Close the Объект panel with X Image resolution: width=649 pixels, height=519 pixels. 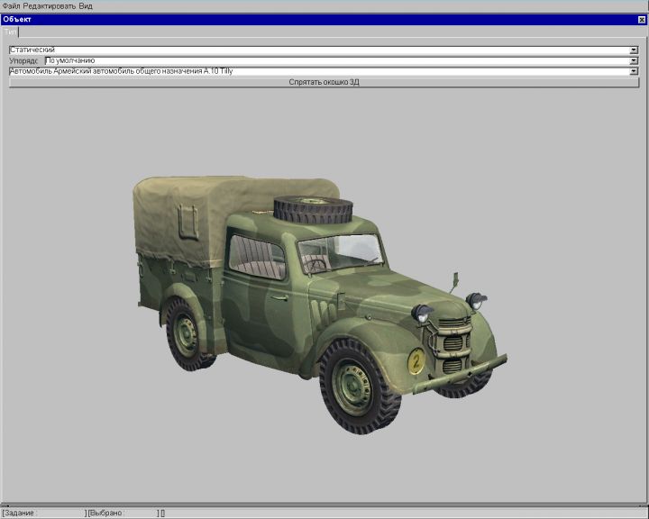641,19
